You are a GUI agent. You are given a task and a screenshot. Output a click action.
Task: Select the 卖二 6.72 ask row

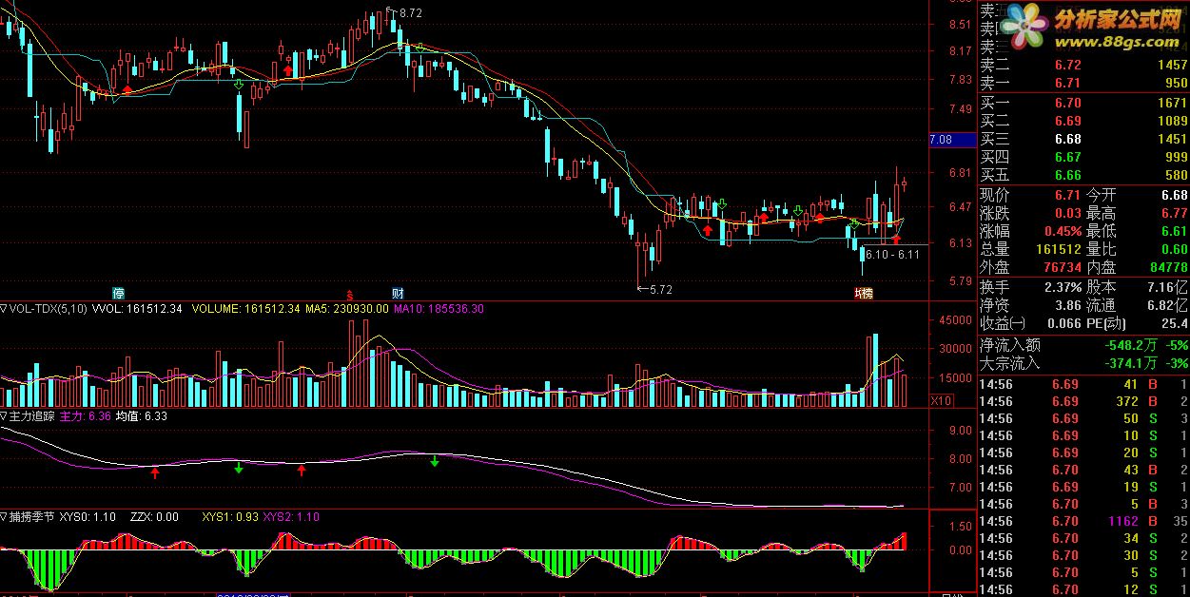1083,65
